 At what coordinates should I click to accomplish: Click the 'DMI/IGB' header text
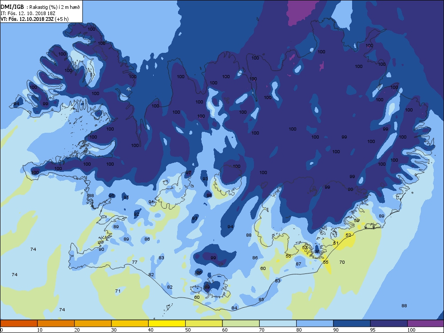[x=12, y=7]
